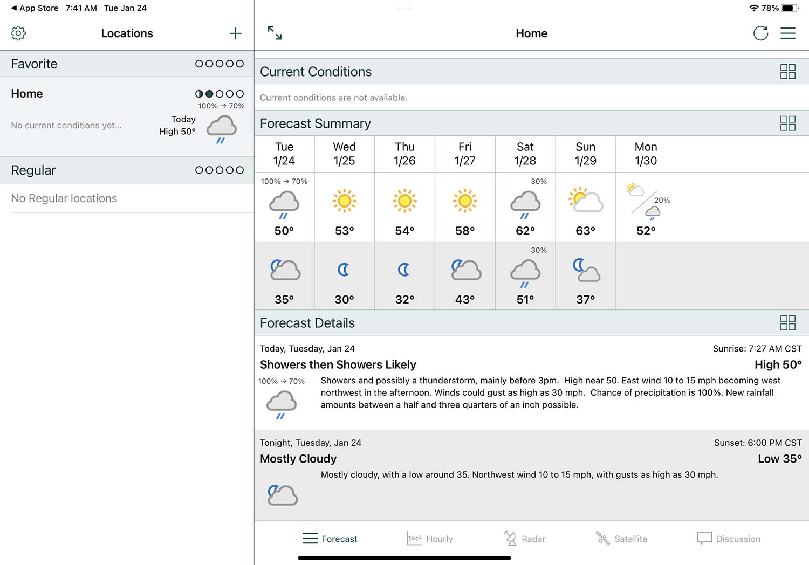This screenshot has height=565, width=809.
Task: Click grid icon in Forecast Summary header
Action: 787,123
